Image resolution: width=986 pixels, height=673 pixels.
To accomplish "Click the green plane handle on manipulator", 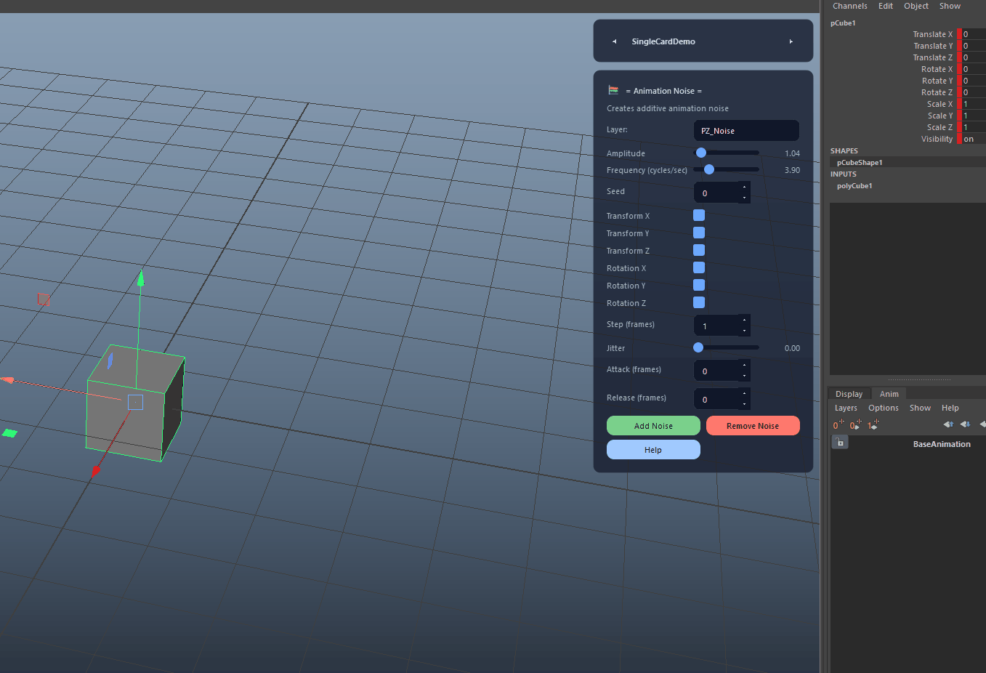I will pyautogui.click(x=9, y=433).
